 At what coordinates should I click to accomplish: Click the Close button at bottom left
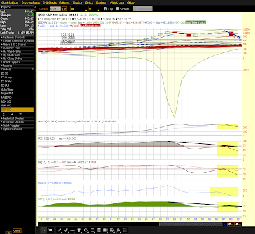click(17, 231)
